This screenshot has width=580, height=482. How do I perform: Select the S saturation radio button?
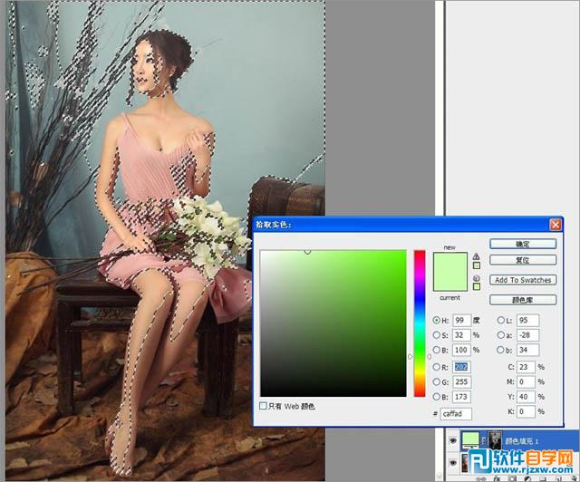[437, 335]
